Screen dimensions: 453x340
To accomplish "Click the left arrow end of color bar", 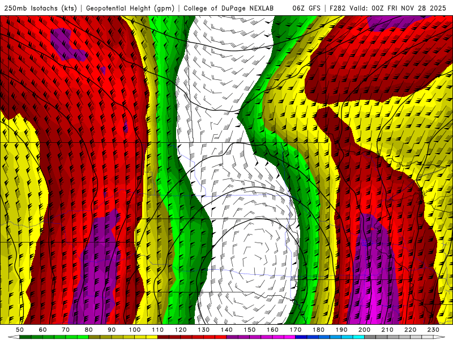I will (14, 337).
